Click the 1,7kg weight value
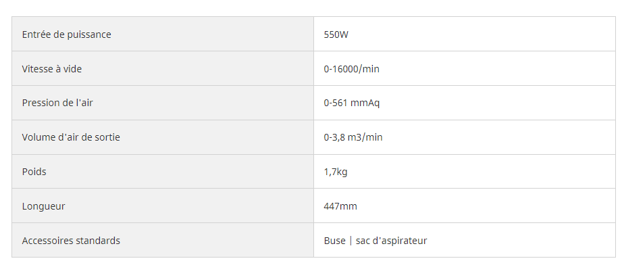This screenshot has width=622, height=265. coord(336,172)
